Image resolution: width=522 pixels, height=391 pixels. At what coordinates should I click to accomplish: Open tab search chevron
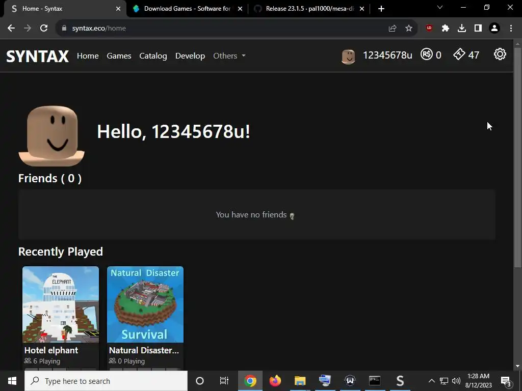[x=440, y=7]
